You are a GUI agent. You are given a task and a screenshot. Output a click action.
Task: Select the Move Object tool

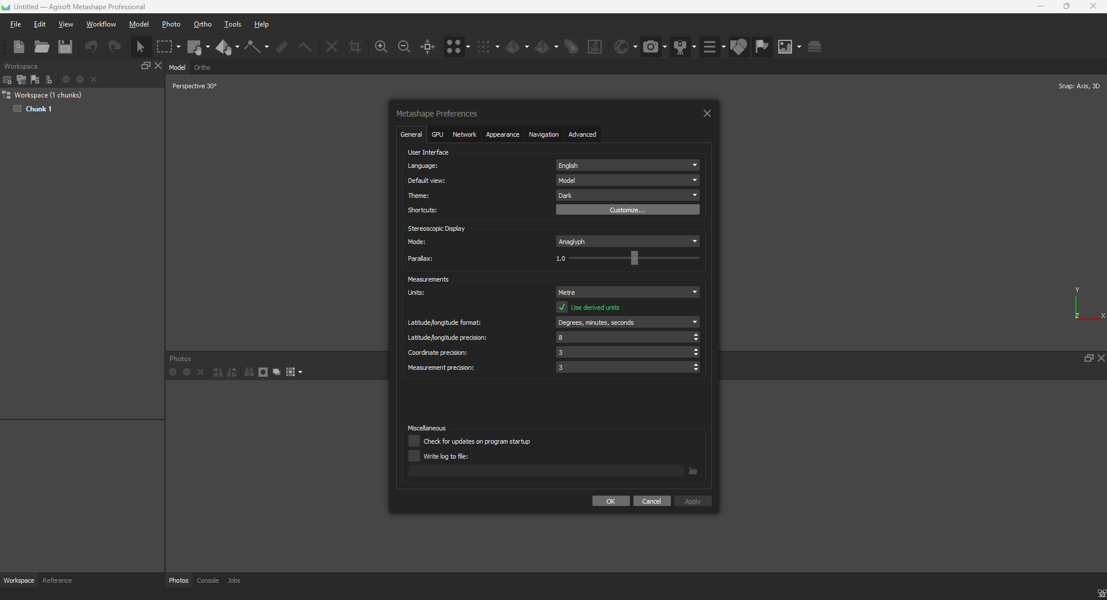coord(224,47)
